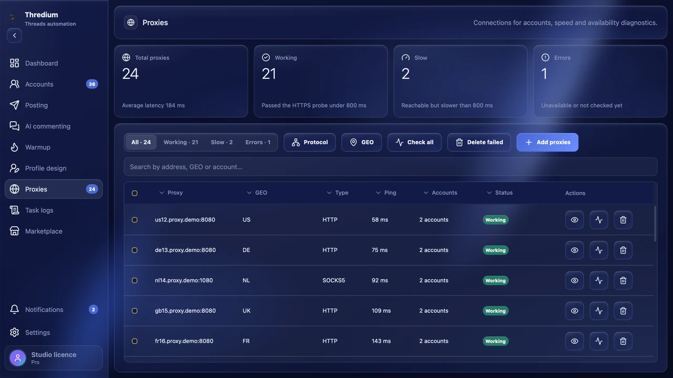This screenshot has width=673, height=378.
Task: Click the Delete failed button
Action: (x=479, y=142)
